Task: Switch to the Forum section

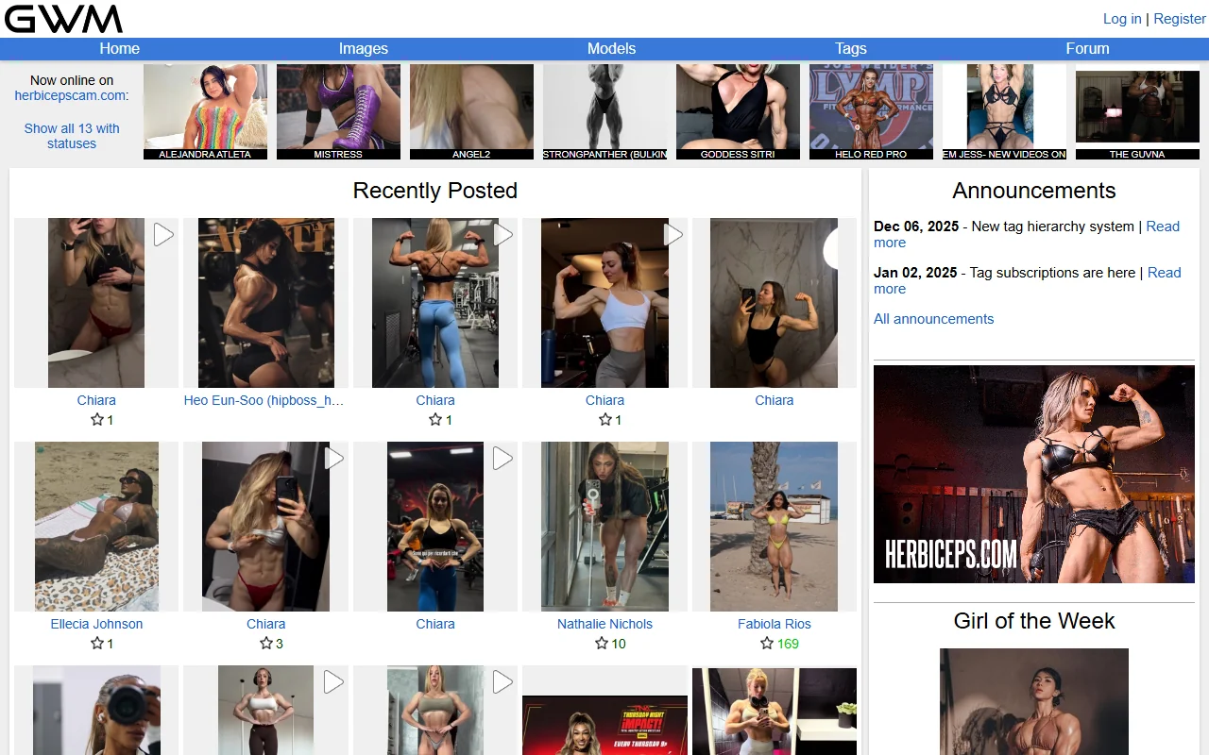Action: [1087, 48]
